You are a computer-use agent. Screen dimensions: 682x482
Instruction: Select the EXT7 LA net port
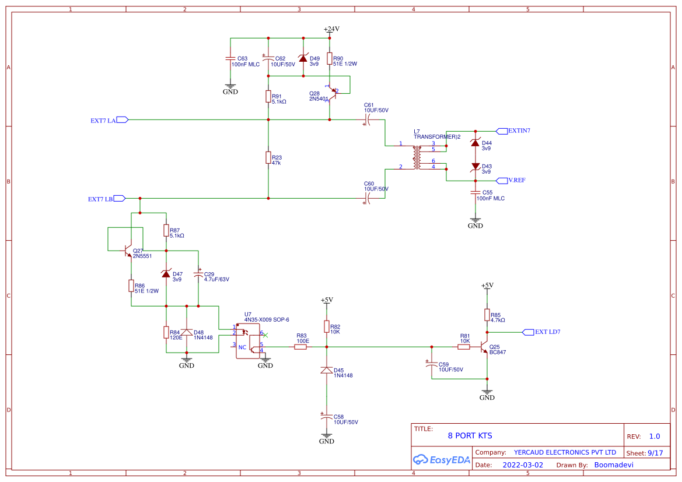pos(110,120)
